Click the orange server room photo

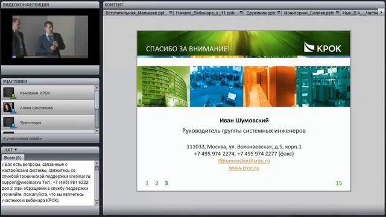(x=270, y=86)
